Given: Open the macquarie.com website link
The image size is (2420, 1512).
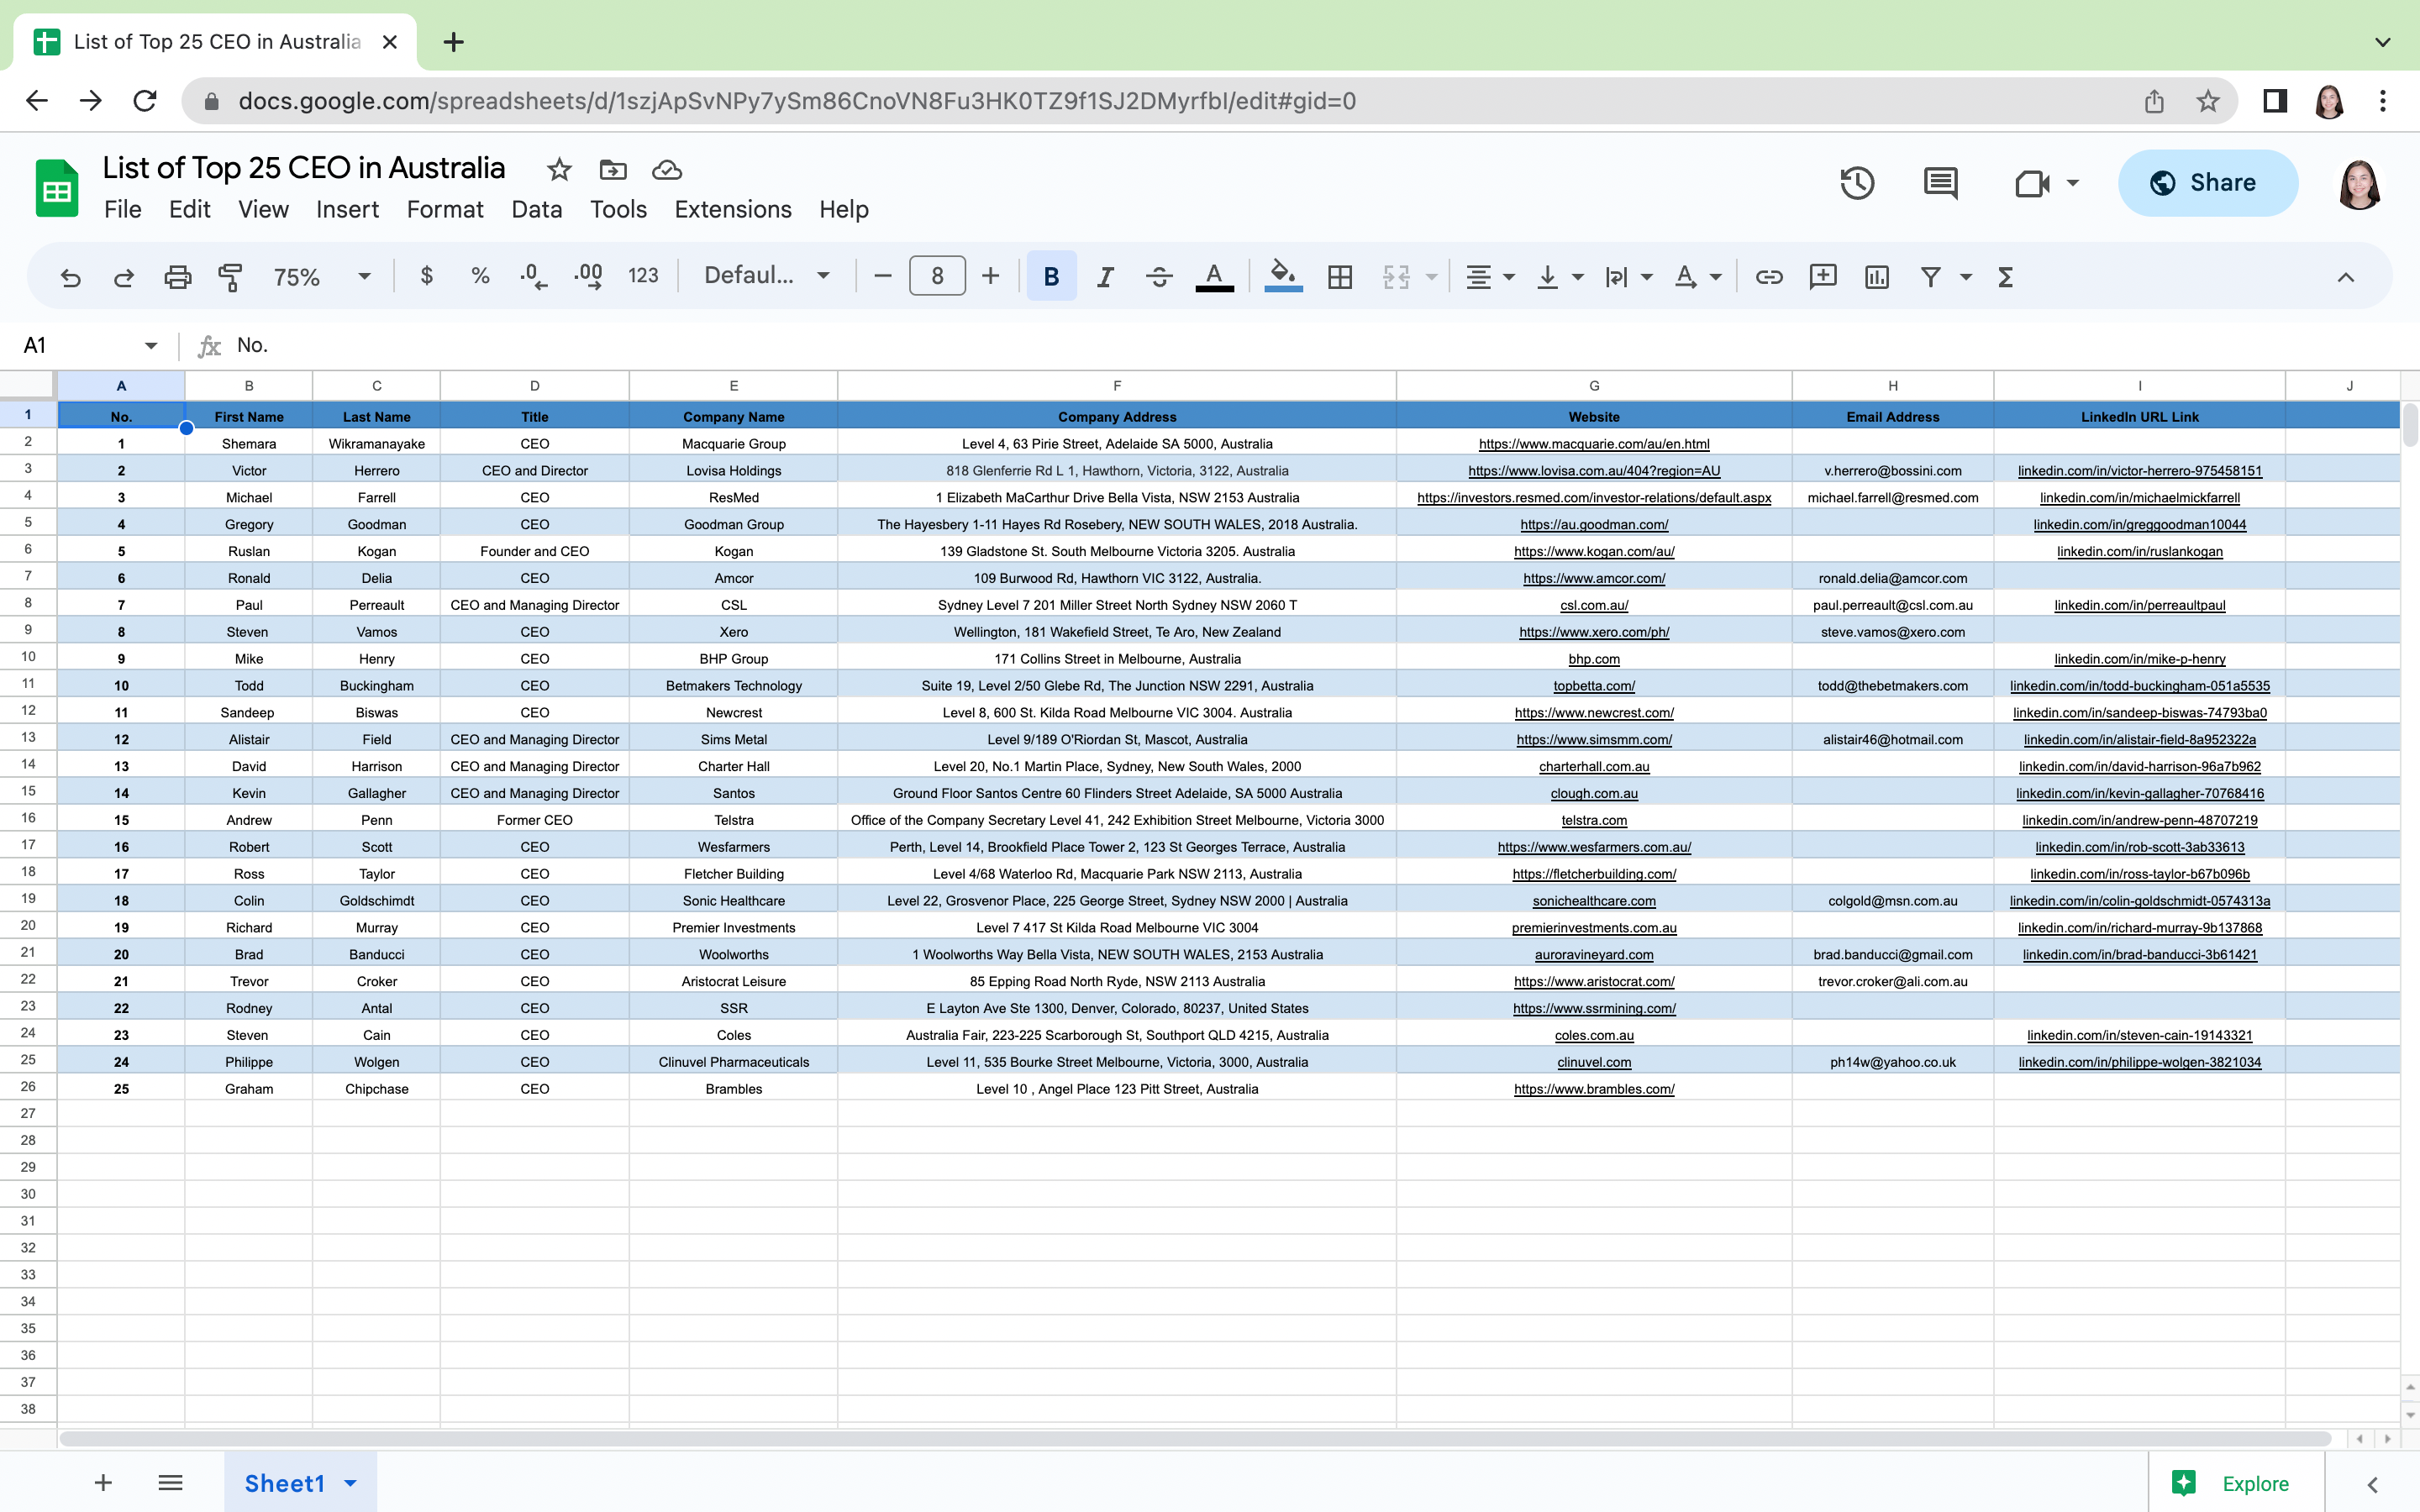Looking at the screenshot, I should [x=1594, y=444].
